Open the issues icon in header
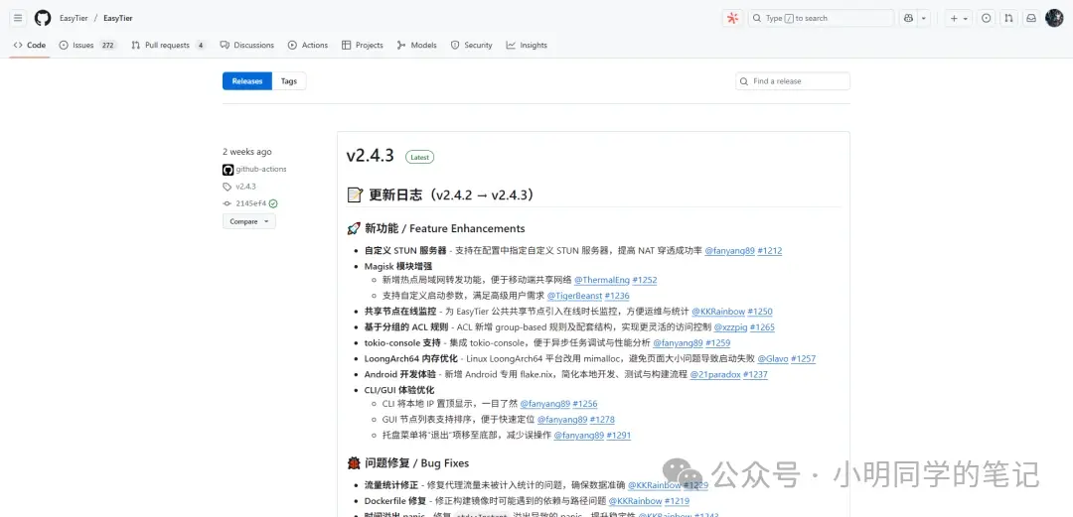The height and width of the screenshot is (517, 1073). [987, 19]
